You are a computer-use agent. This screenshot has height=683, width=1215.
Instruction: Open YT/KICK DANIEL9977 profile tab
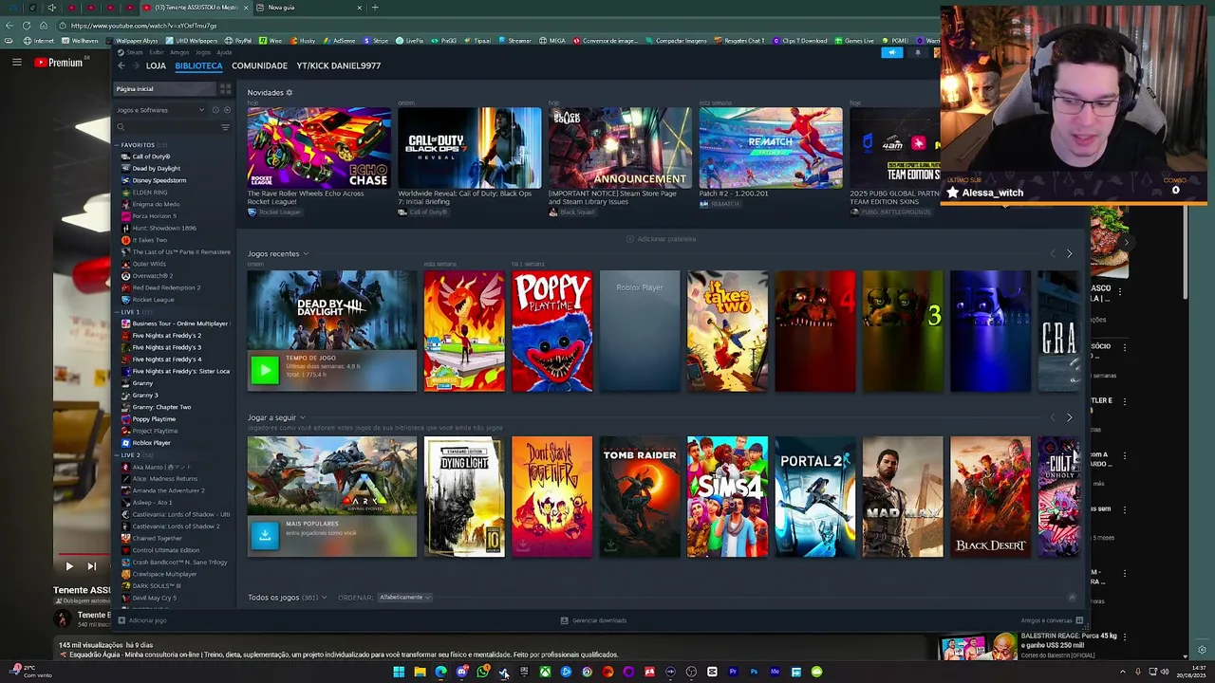click(338, 65)
